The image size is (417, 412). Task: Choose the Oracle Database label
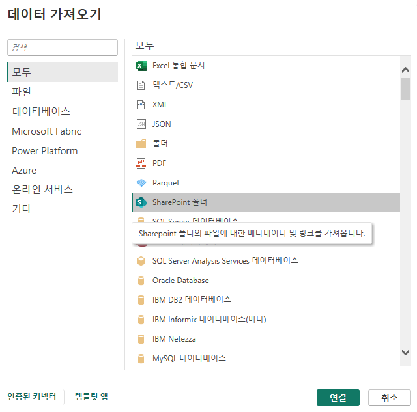[x=180, y=281]
